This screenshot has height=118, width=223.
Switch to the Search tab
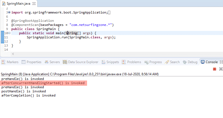pos(172,62)
